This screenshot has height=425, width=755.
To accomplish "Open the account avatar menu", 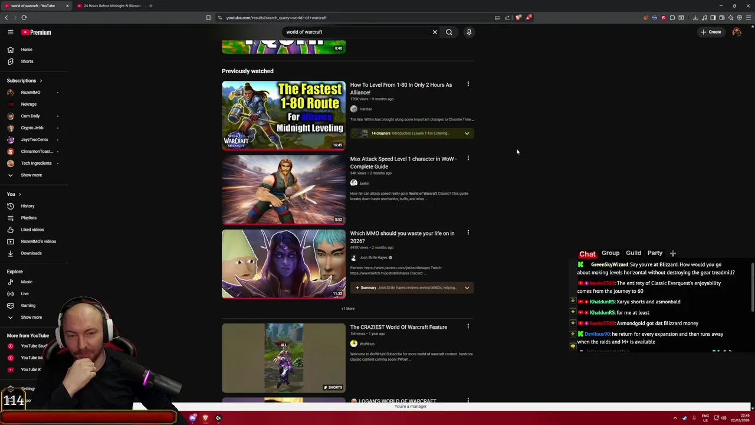I will [x=737, y=32].
